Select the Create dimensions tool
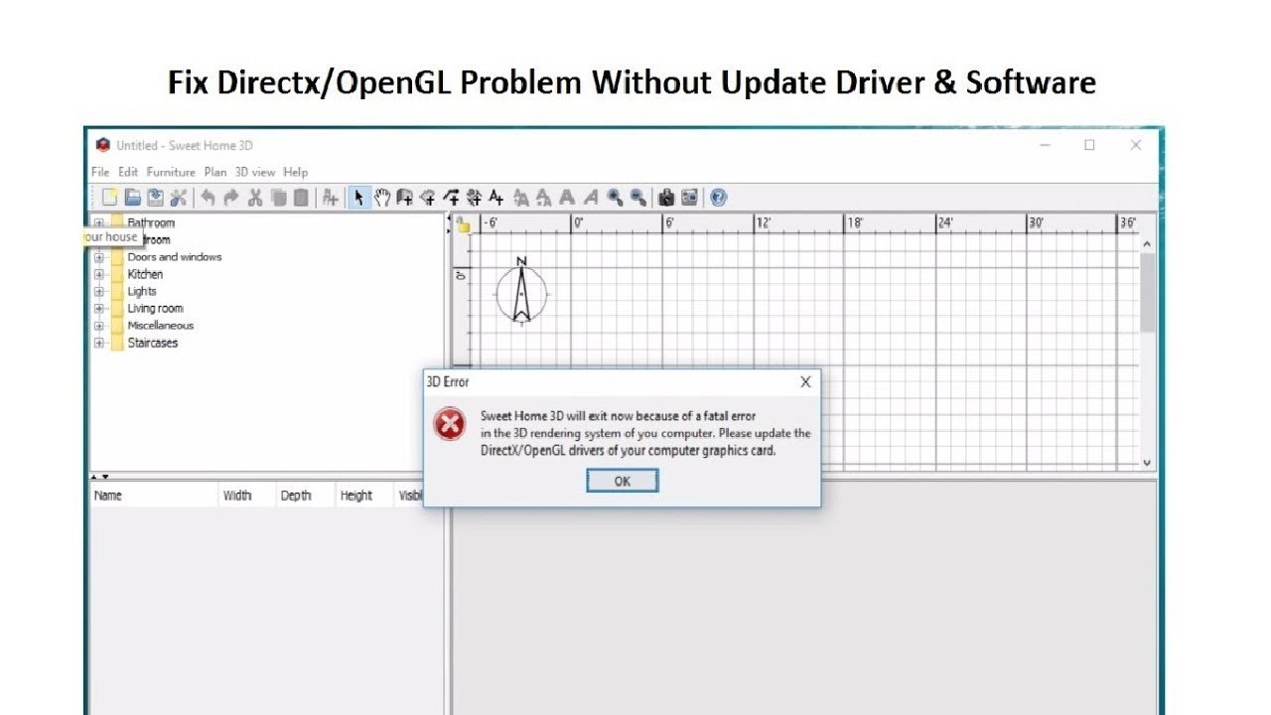1271x715 pixels. [474, 198]
